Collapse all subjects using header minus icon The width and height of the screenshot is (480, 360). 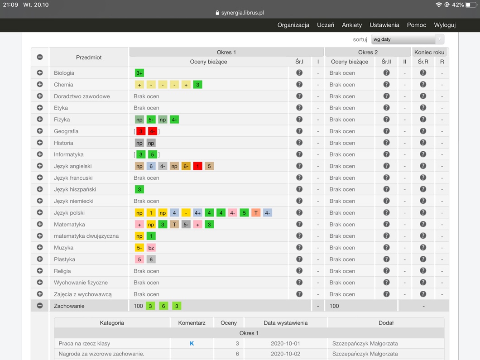coord(40,57)
